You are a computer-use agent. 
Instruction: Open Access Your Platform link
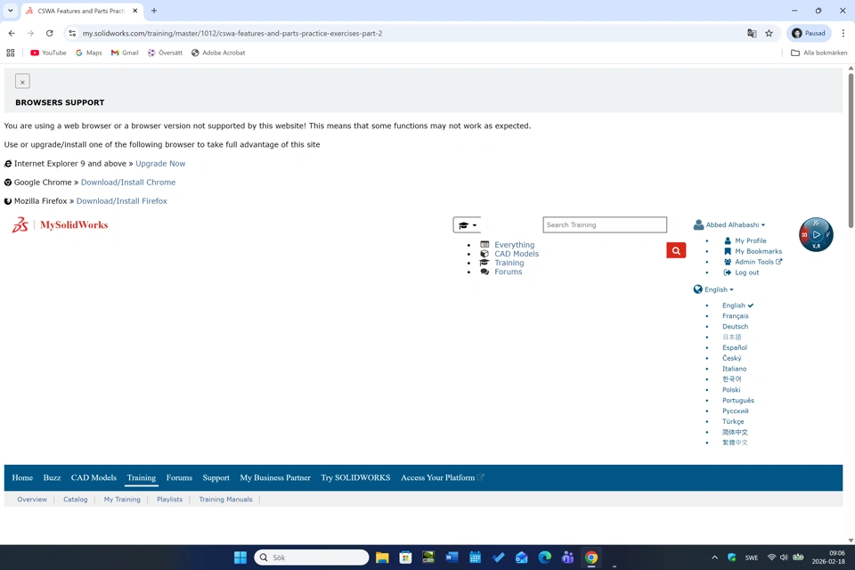click(443, 477)
